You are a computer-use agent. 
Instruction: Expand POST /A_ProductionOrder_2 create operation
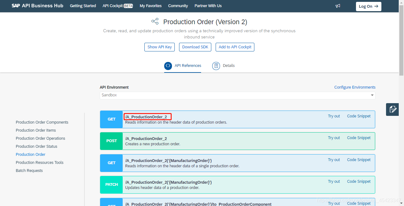click(237, 141)
